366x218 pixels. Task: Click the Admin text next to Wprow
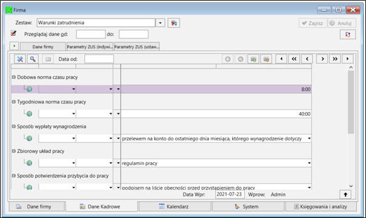point(278,194)
